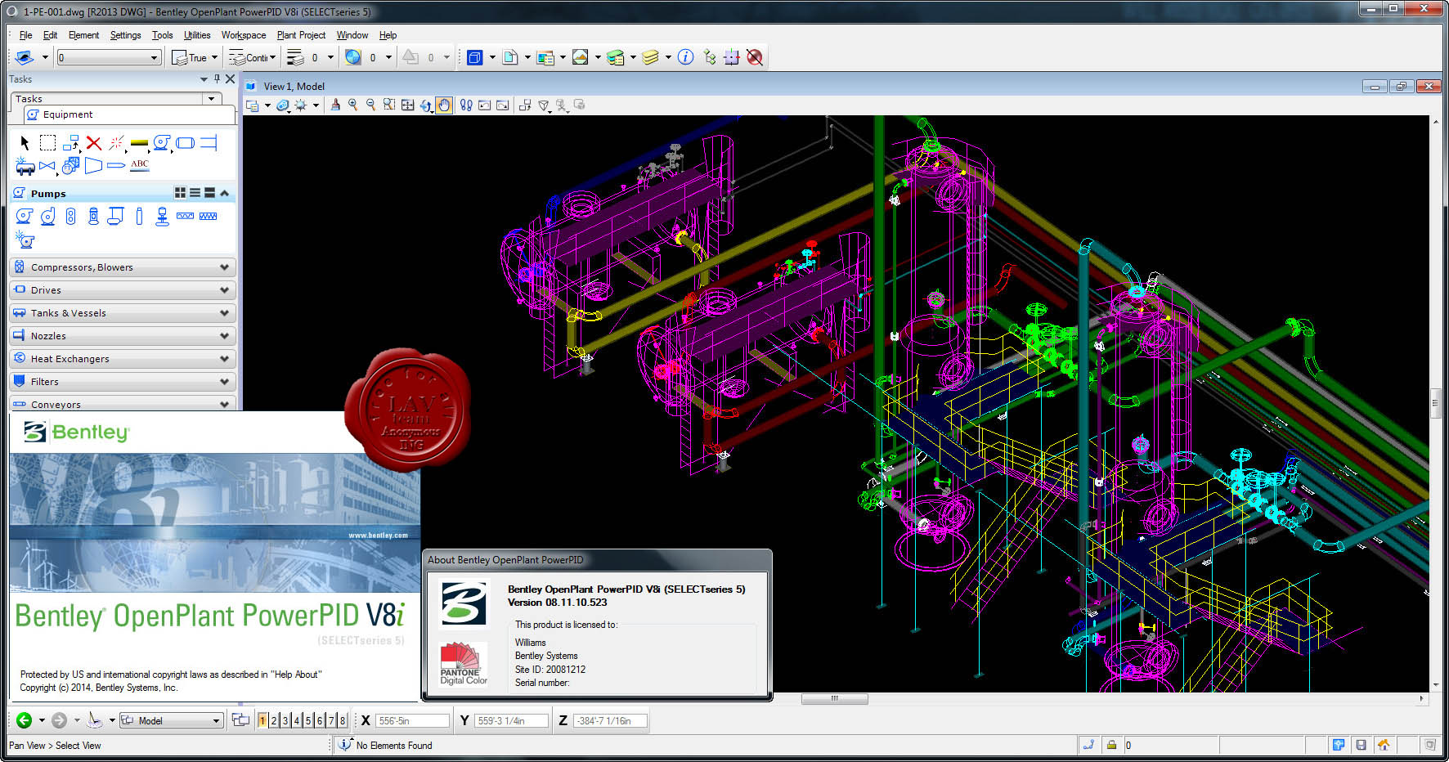Open View Previous in the view toolbar
Screen dimensions: 1449x762
pos(485,105)
